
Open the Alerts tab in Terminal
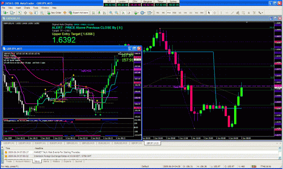46,161
